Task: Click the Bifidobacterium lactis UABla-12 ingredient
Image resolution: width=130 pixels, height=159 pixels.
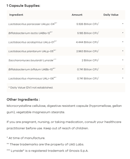Action: 31,33
